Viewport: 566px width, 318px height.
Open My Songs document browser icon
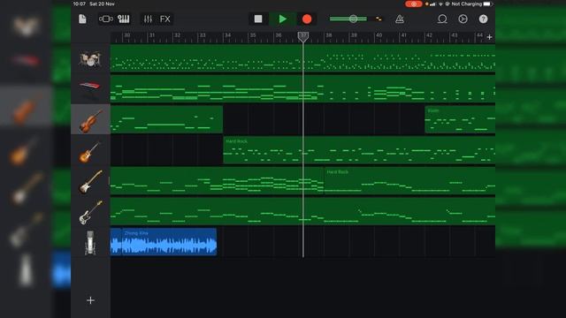point(82,19)
